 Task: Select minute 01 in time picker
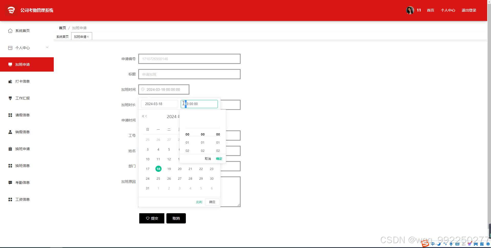click(203, 142)
